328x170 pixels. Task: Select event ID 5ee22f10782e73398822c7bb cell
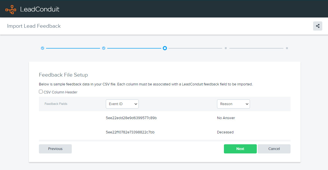[130, 132]
